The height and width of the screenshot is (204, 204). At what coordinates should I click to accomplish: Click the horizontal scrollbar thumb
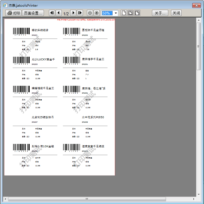click(x=87, y=199)
